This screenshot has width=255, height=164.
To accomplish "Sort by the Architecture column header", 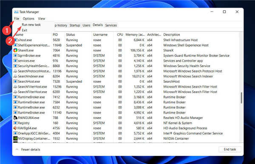I will pos(154,35).
